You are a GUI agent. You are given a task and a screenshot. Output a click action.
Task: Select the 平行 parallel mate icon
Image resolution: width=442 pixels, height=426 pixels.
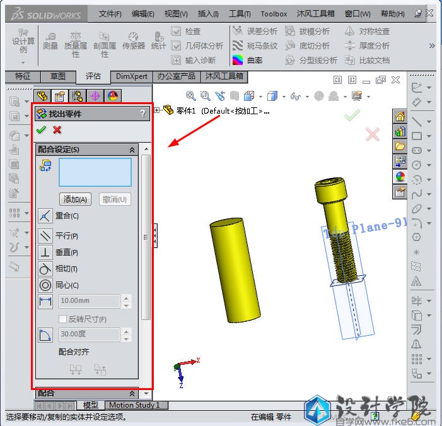[45, 236]
